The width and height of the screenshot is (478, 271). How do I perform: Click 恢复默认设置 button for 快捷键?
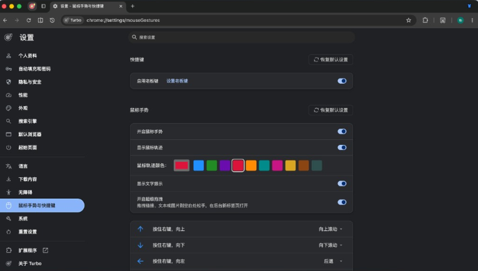coord(331,60)
